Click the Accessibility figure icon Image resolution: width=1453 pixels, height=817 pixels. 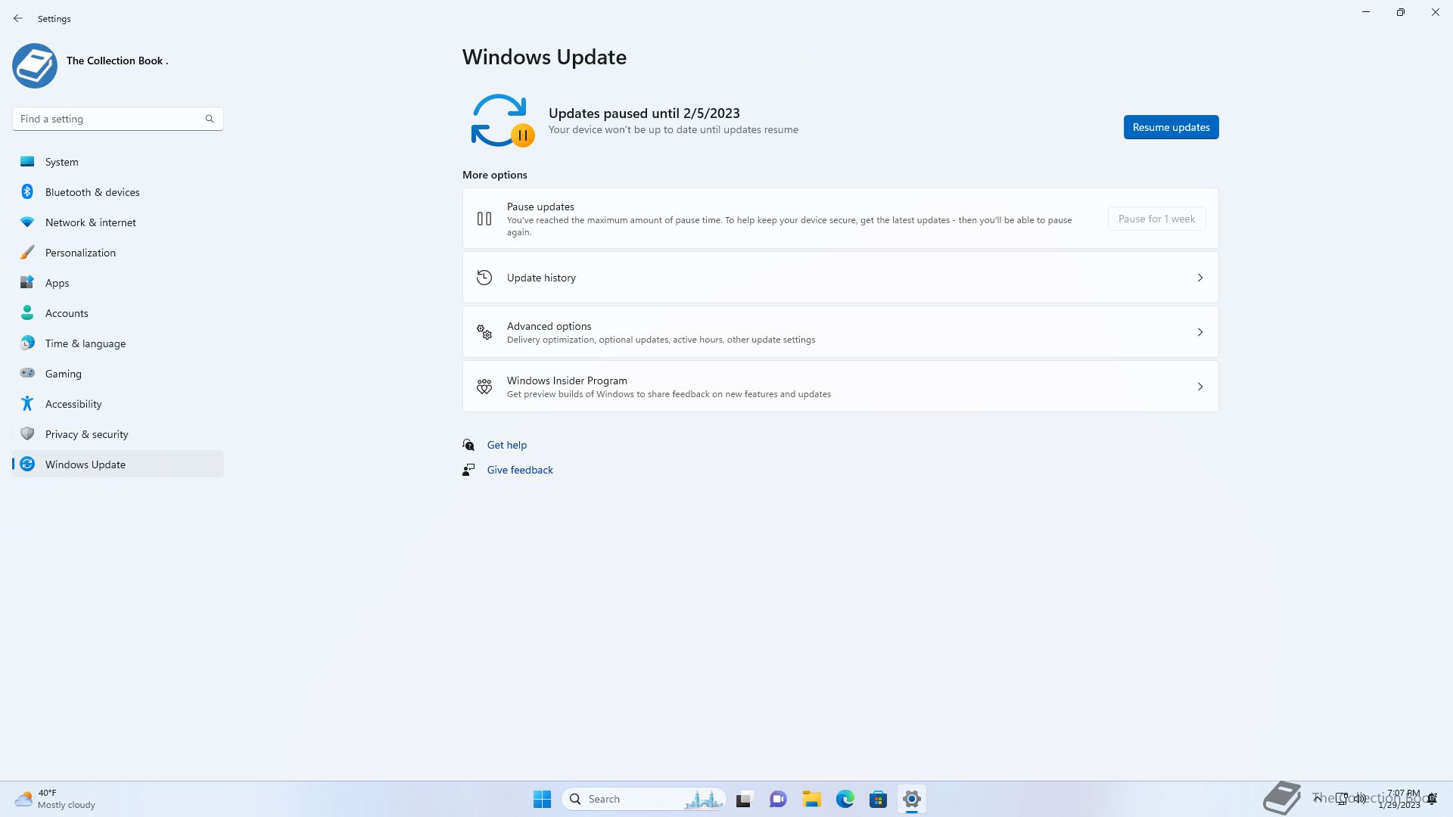coord(27,403)
